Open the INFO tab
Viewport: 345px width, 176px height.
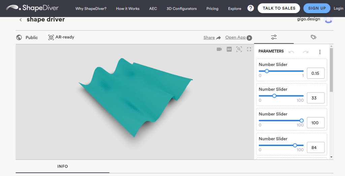coord(62,166)
